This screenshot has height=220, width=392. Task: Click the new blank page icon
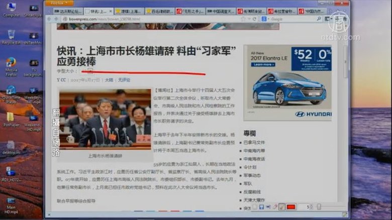[255, 207]
